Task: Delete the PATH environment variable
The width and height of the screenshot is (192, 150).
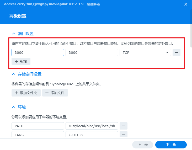Action: tap(124, 126)
